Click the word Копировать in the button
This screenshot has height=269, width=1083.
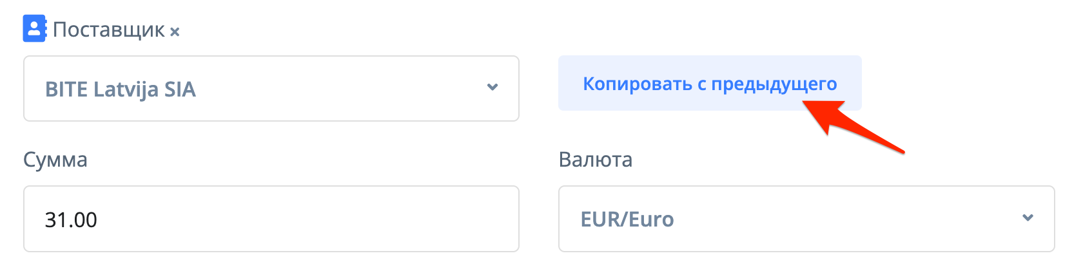click(637, 84)
